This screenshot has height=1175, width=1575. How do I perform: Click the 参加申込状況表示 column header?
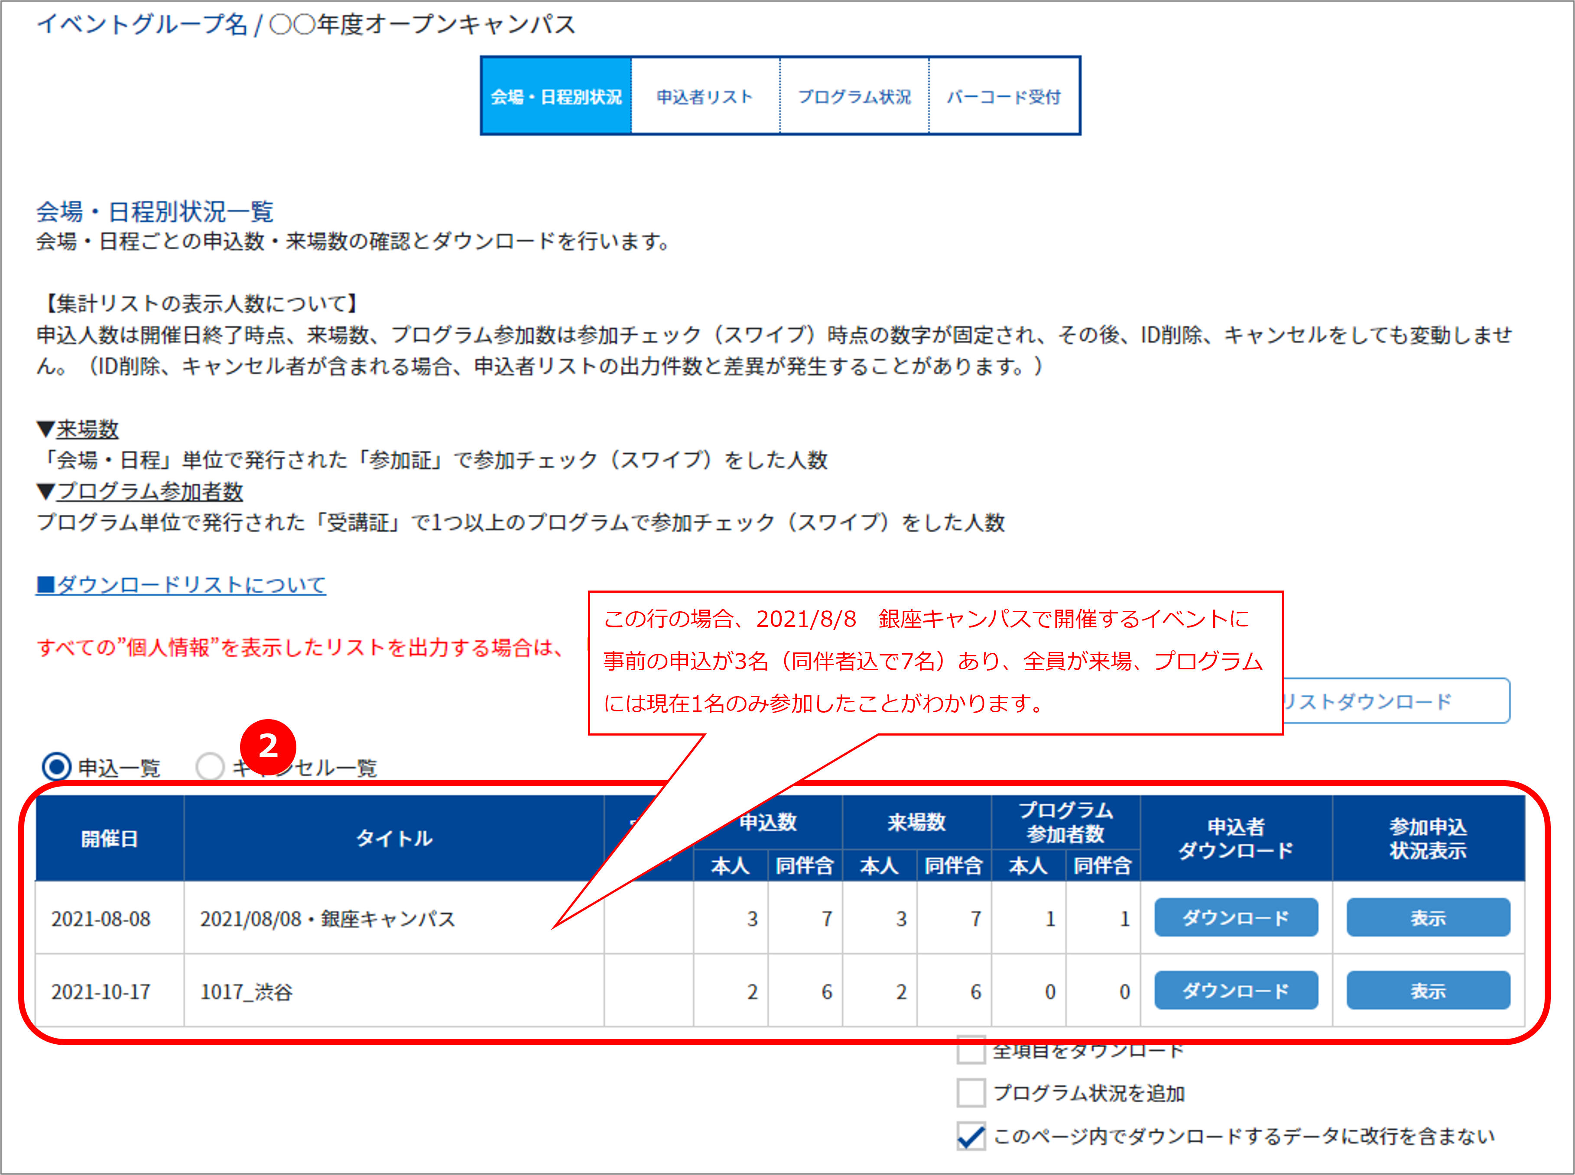1429,839
